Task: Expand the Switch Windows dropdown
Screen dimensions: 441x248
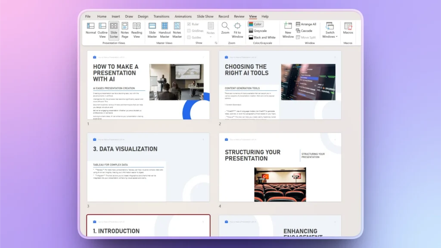Action: 329,31
